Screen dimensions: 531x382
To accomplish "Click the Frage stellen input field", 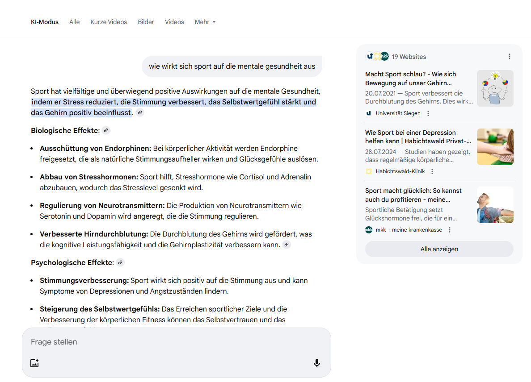I will [x=170, y=342].
